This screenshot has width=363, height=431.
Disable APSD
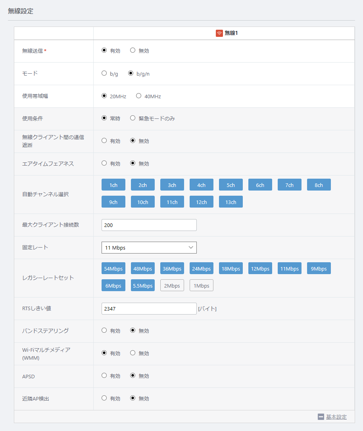coord(133,375)
